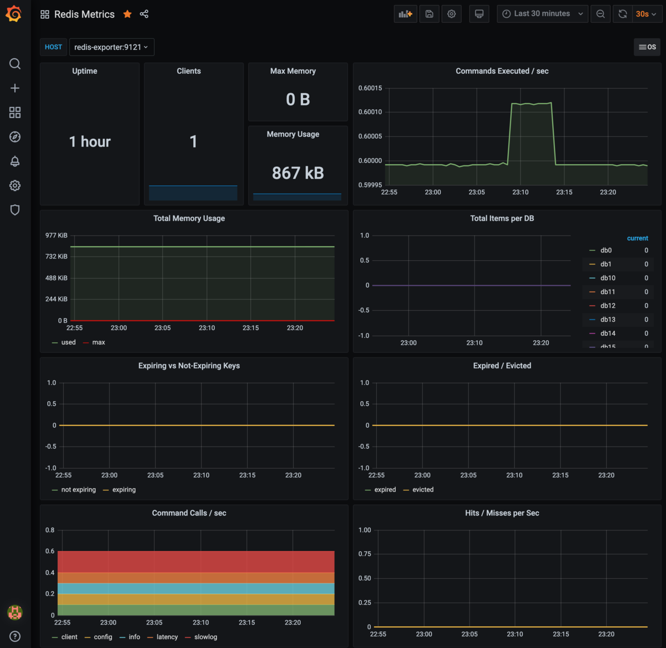Open dashboard settings gear in top bar

452,14
